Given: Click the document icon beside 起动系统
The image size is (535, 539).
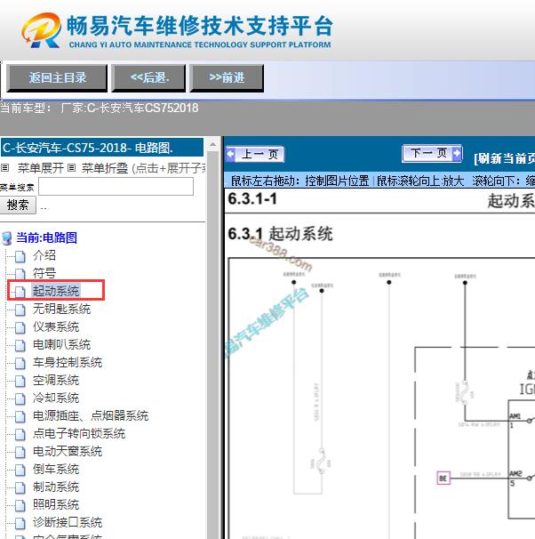Looking at the screenshot, I should (20, 293).
